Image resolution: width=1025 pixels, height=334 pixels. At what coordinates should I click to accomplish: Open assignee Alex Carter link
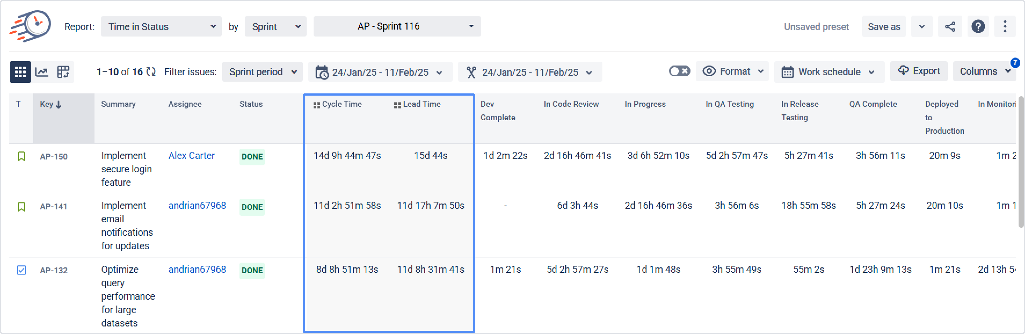tap(191, 156)
